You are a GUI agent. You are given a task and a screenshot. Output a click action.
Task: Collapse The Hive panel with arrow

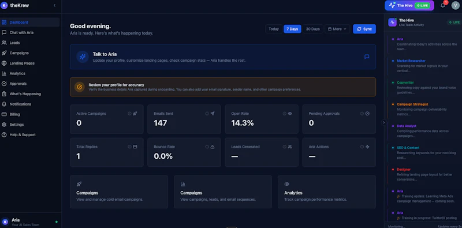383,122
